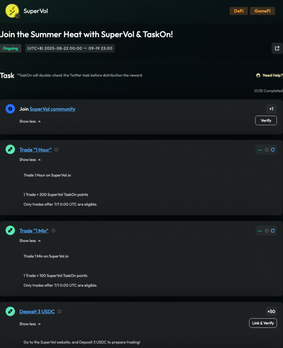Collapse Trade "1 Min" details with Show less

(x=30, y=241)
